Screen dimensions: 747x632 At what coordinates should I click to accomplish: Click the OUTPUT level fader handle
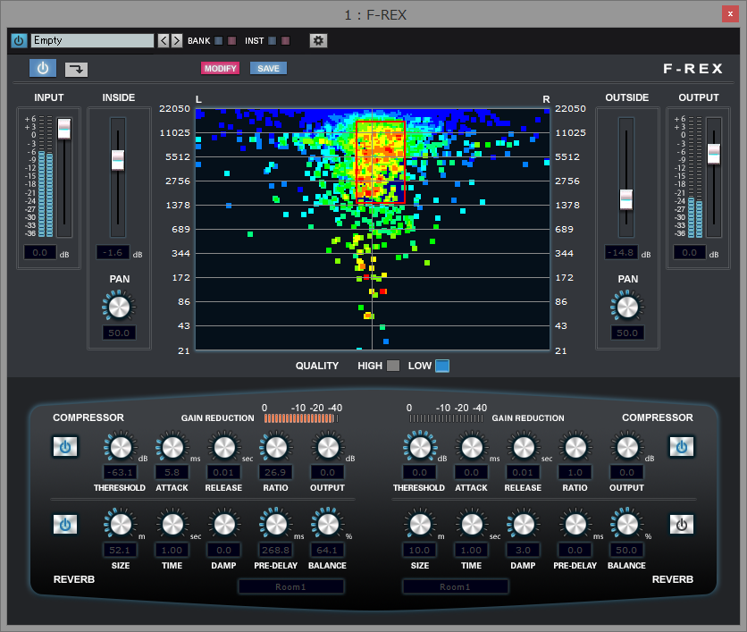pyautogui.click(x=714, y=154)
